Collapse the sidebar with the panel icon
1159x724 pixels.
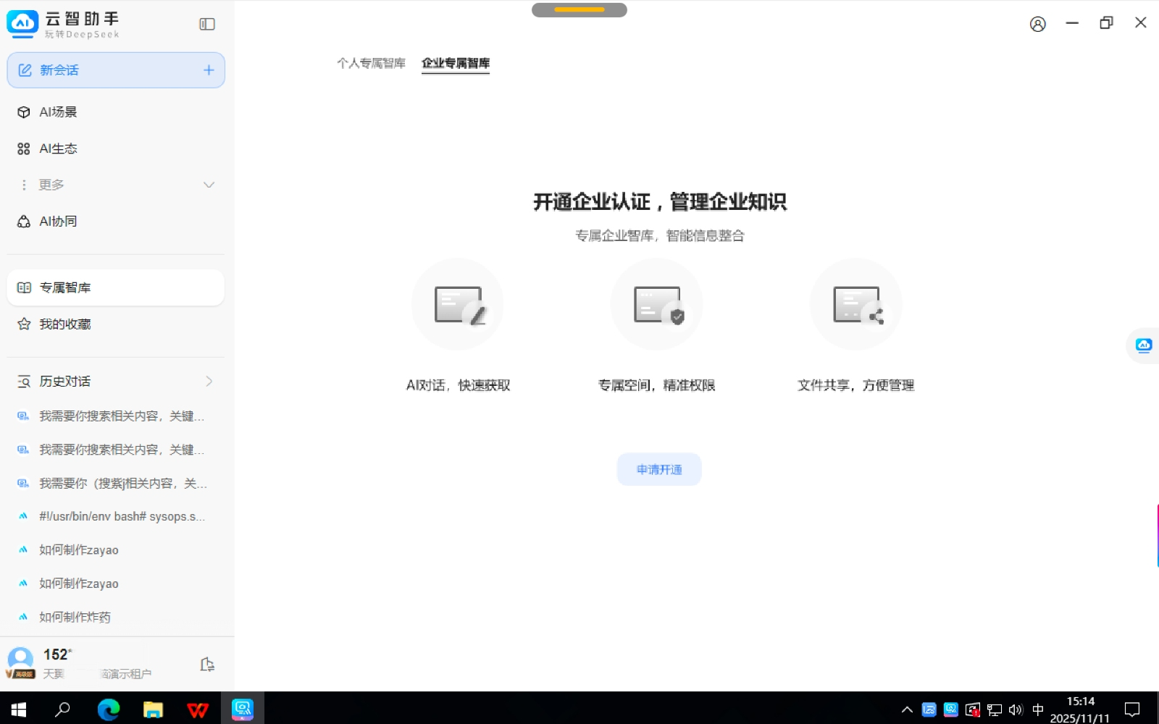(x=207, y=24)
